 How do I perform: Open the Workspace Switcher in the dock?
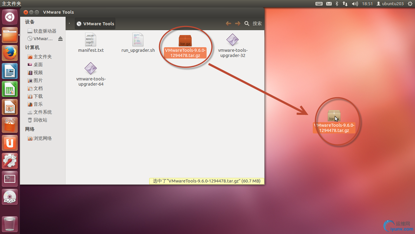[x=10, y=179]
